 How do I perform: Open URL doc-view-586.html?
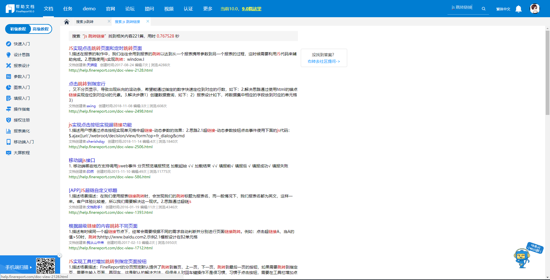(109, 177)
